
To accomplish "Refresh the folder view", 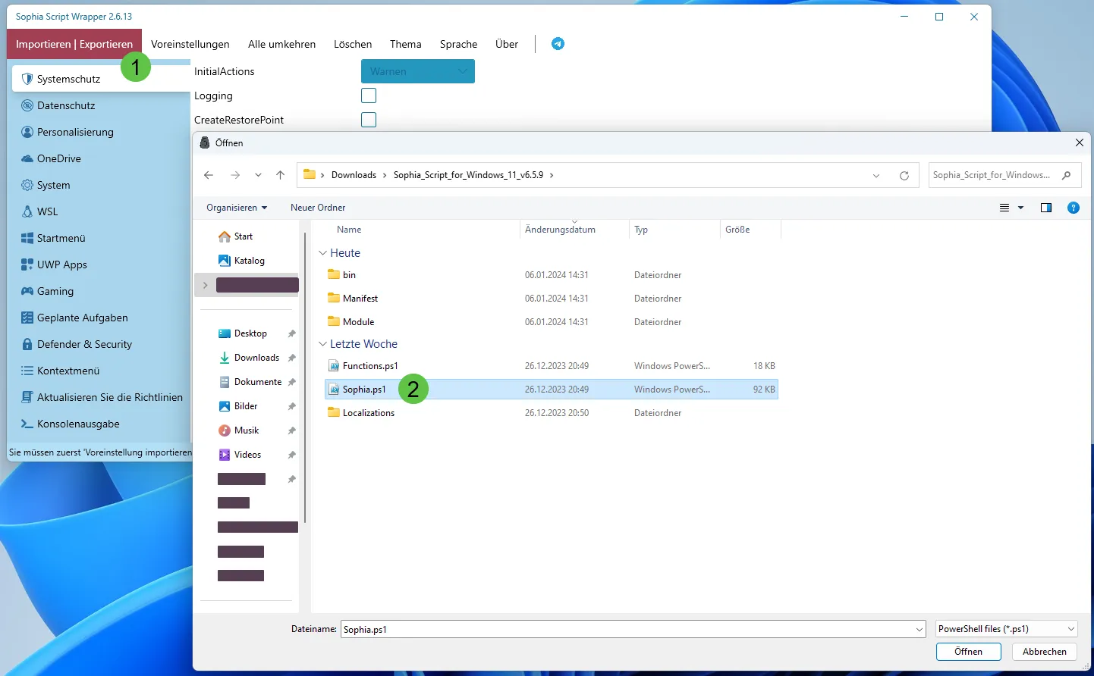I will pos(904,175).
